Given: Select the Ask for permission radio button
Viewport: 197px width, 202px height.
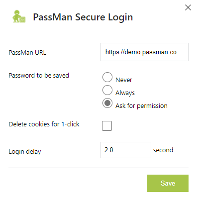Looking at the screenshot, I should click(107, 103).
